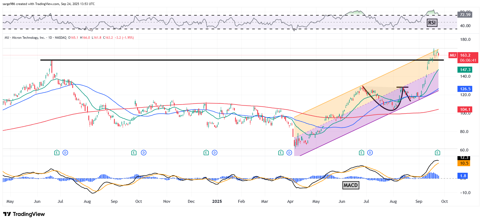Select the dividend marker near October 2024
This screenshot has width=482, height=222.
pos(144,152)
